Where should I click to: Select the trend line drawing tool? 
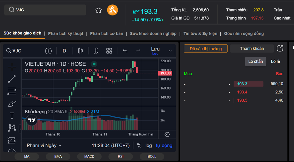(12, 79)
